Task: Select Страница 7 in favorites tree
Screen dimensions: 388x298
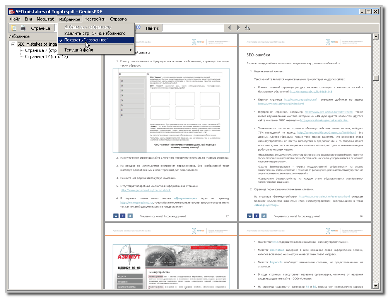Action: (41, 50)
